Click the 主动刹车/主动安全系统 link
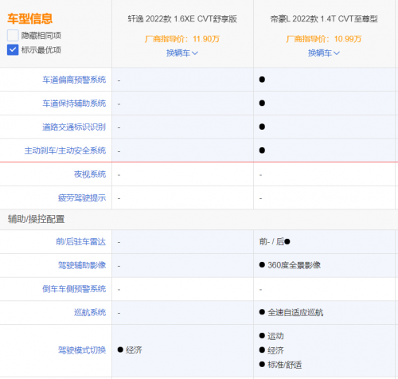The image size is (398, 379). point(65,150)
